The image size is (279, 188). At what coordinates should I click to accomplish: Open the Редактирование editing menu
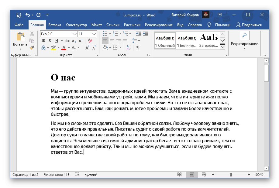244,41
